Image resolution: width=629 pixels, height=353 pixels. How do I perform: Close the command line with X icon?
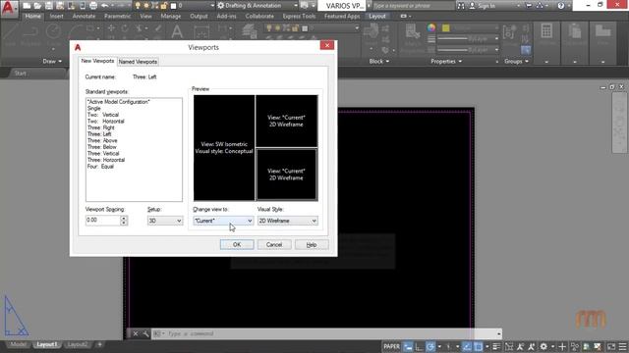(x=136, y=333)
